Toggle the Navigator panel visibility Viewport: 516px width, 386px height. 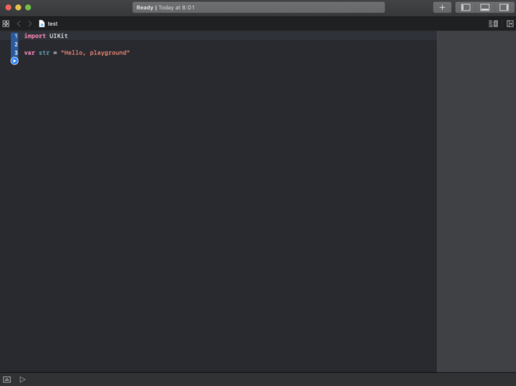[x=465, y=7]
